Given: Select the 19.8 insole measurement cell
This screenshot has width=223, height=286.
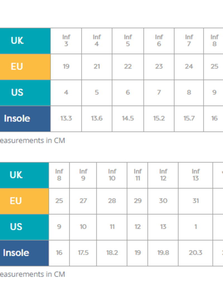Looking at the screenshot, I should click(x=163, y=253).
